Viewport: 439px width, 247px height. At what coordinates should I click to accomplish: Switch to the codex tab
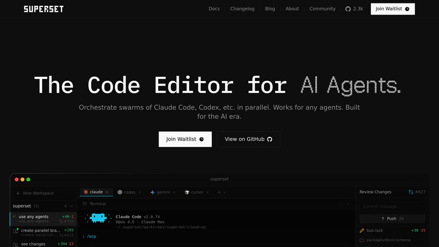(129, 192)
